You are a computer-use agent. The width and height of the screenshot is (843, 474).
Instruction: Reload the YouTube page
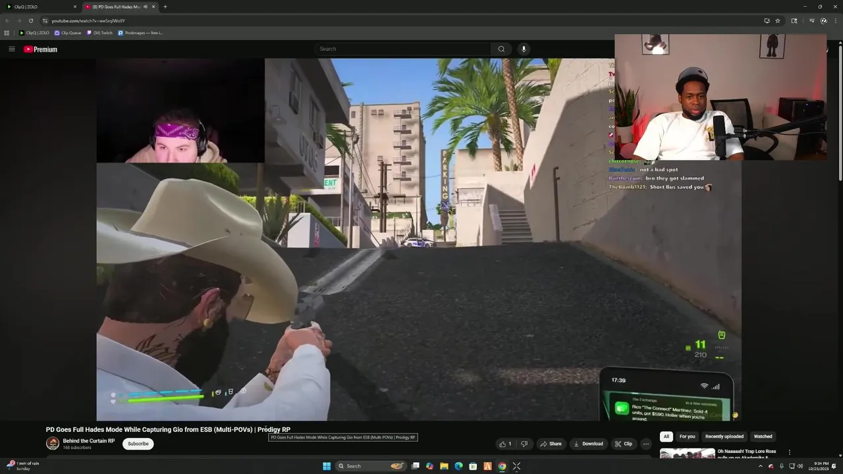click(31, 20)
